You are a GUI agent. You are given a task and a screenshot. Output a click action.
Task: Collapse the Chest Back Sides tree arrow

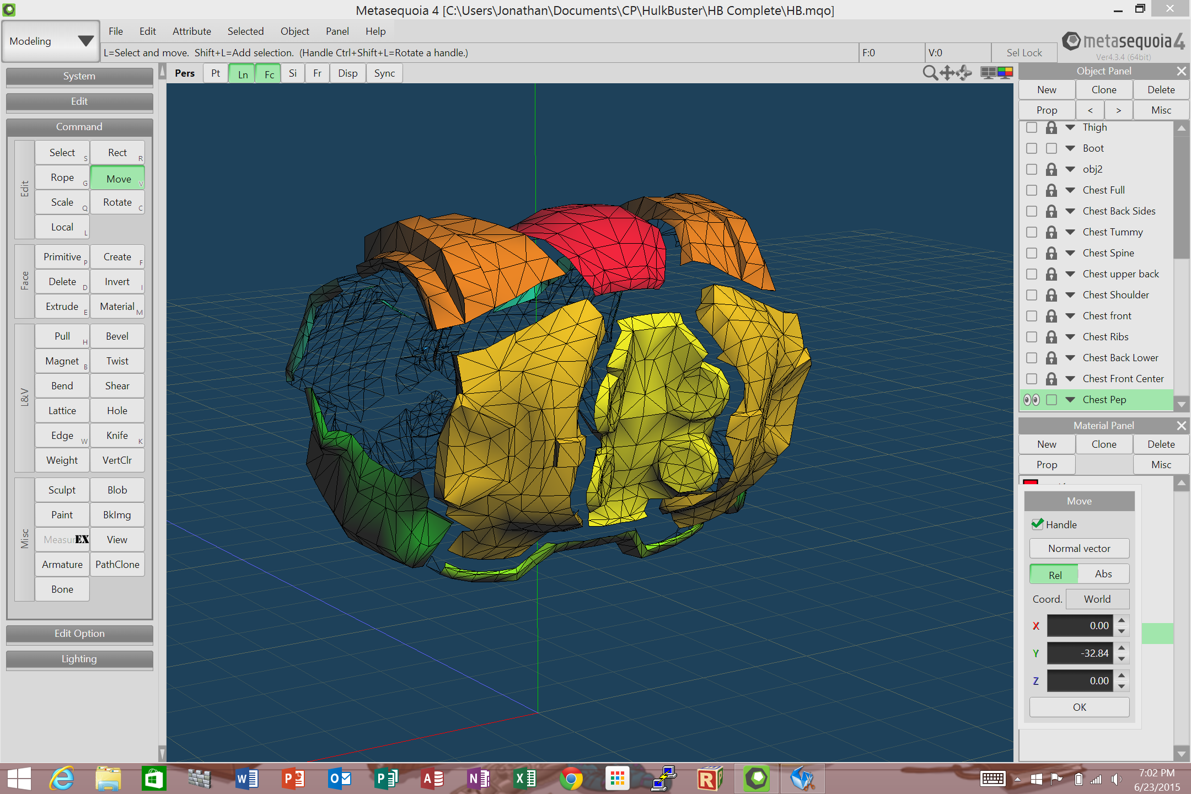coord(1070,211)
